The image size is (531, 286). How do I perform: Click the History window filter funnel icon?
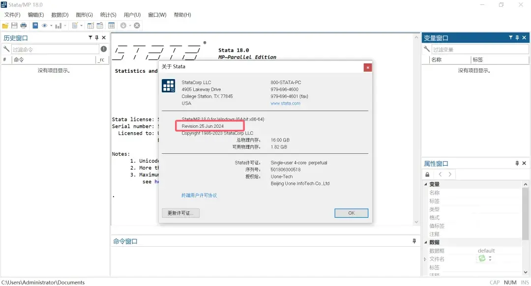[90, 37]
